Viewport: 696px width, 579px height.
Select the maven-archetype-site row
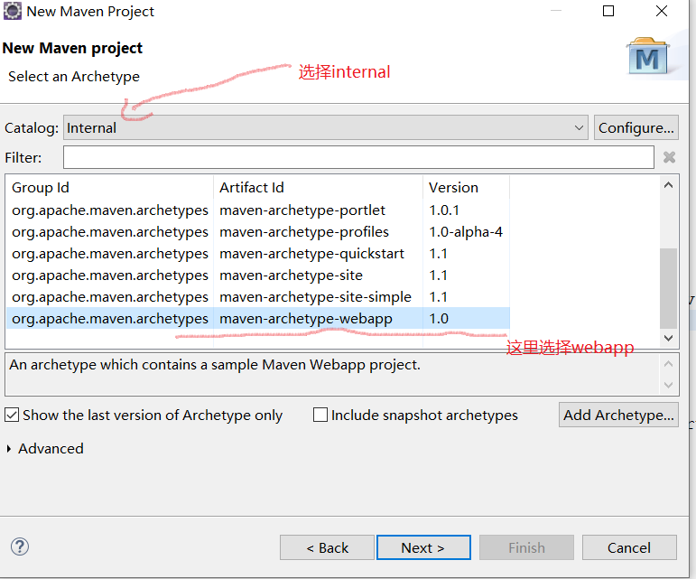pyautogui.click(x=258, y=275)
